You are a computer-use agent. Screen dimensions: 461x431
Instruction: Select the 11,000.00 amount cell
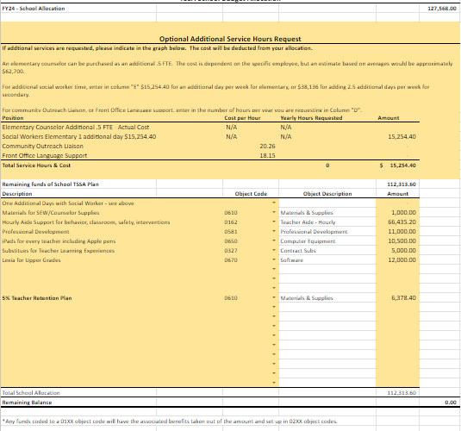click(402, 231)
